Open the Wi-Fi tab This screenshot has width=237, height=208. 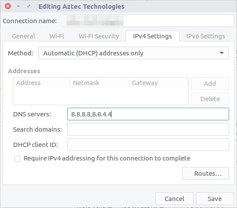[x=57, y=36]
